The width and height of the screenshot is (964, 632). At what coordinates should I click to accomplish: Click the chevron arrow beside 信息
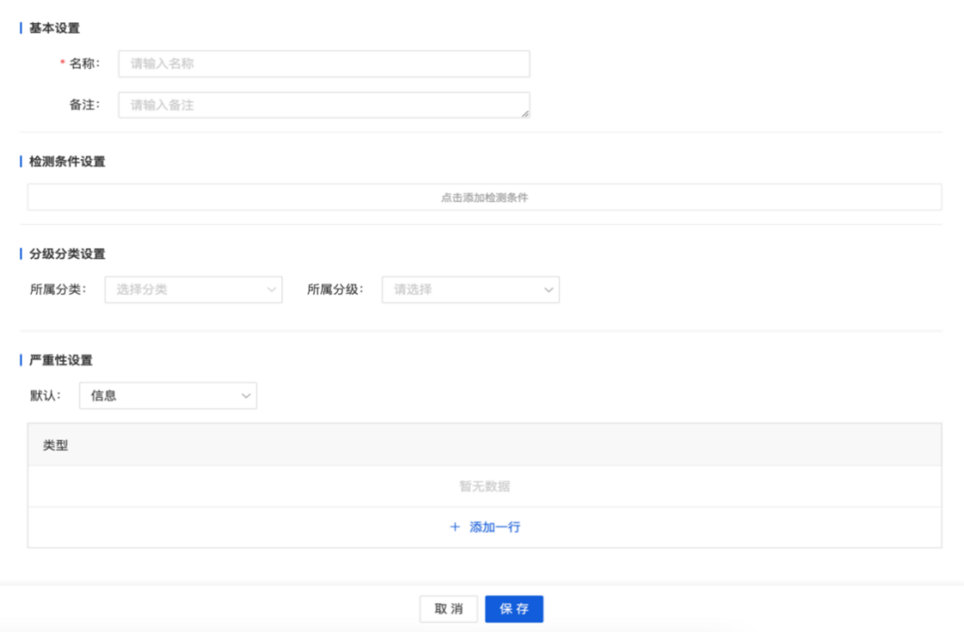245,396
